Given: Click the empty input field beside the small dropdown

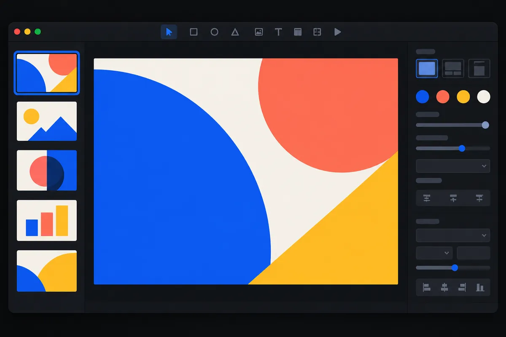Looking at the screenshot, I should [474, 253].
